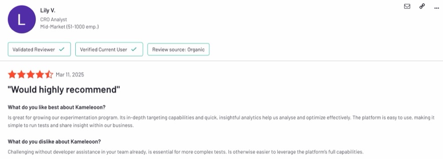Click the Mar 11, 2025 review date

(x=70, y=75)
